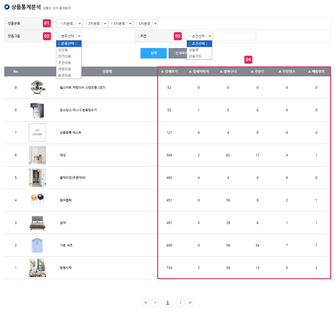Viewport: 335px width, 311px height.
Task: Open the 3차분류 category dropdown
Action: click(x=120, y=24)
